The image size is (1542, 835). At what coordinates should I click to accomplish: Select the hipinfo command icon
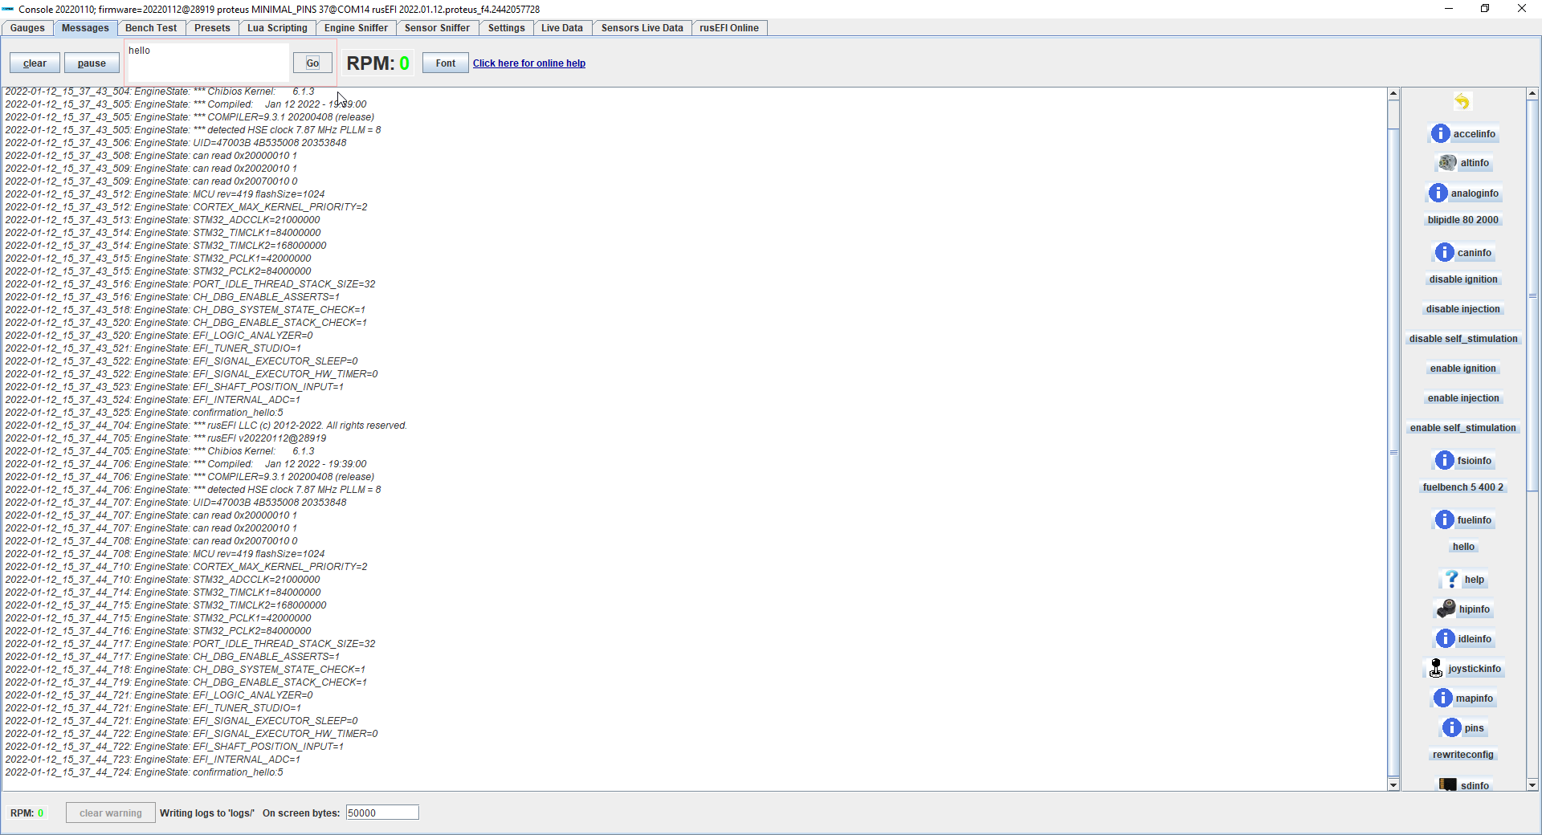1444,609
